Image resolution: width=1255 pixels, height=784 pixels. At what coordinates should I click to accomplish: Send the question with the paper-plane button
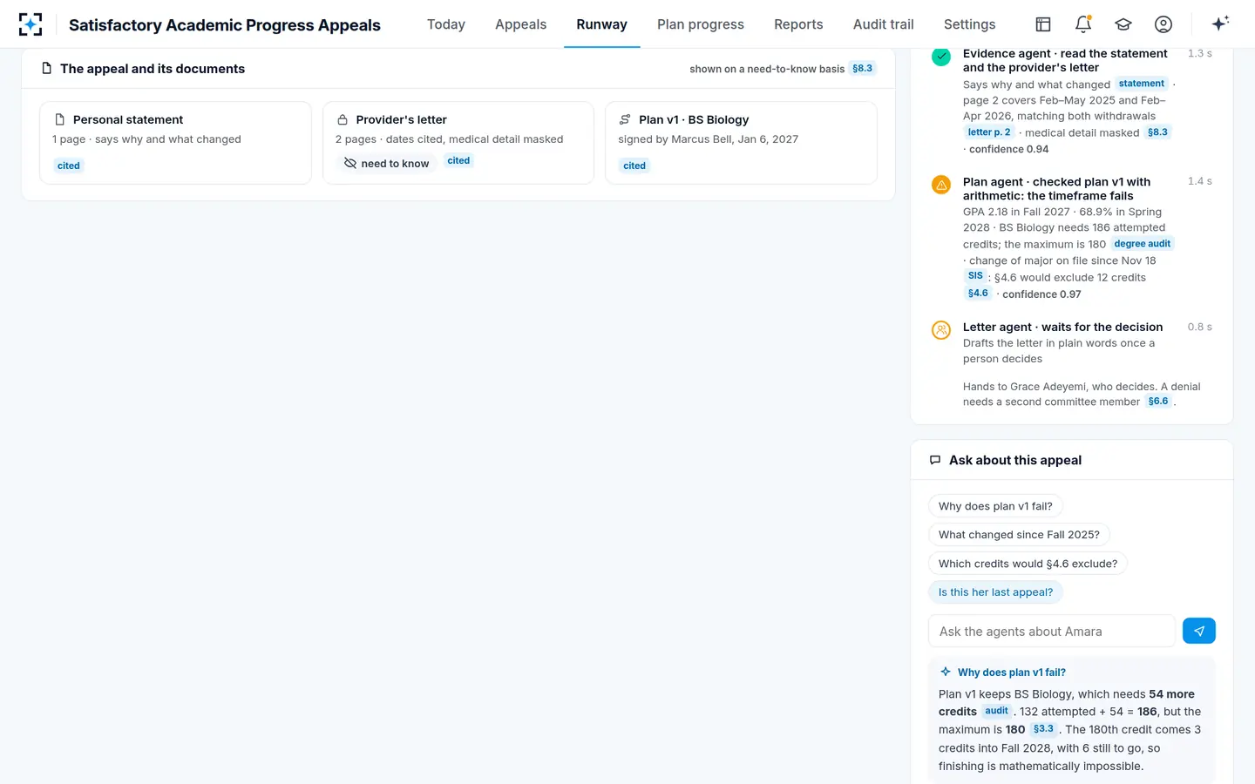click(x=1199, y=631)
